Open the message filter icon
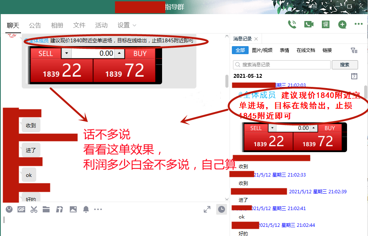 pyautogui.click(x=354, y=50)
